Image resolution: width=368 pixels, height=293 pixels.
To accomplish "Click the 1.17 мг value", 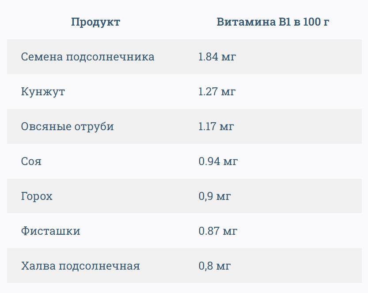I will [216, 127].
